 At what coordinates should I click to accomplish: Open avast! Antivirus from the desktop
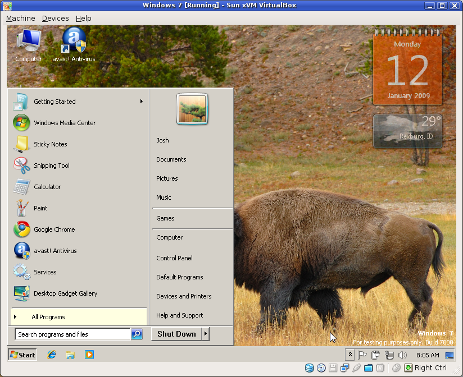click(x=73, y=42)
